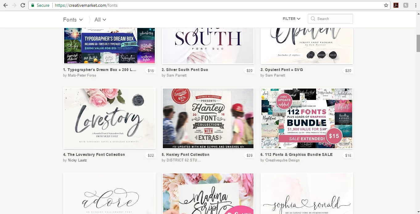
Task: Click title 112 Fonts & Graphics Bundle SALE
Action: coord(296,155)
